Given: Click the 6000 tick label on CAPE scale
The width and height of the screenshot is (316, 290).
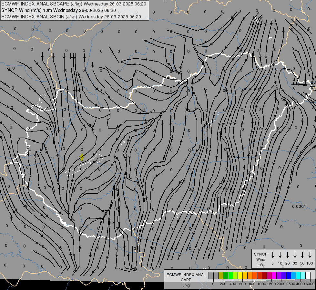Looking at the screenshot, I should coord(310,284).
